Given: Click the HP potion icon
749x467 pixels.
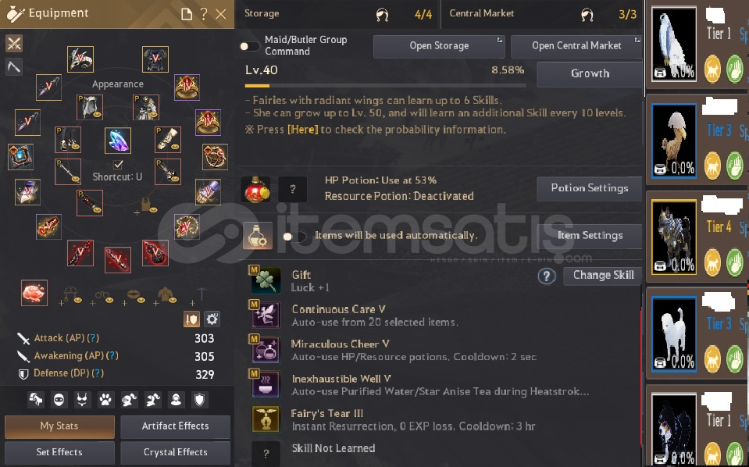Looking at the screenshot, I should [256, 189].
